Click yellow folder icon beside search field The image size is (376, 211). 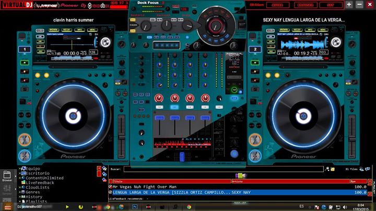[333, 169]
